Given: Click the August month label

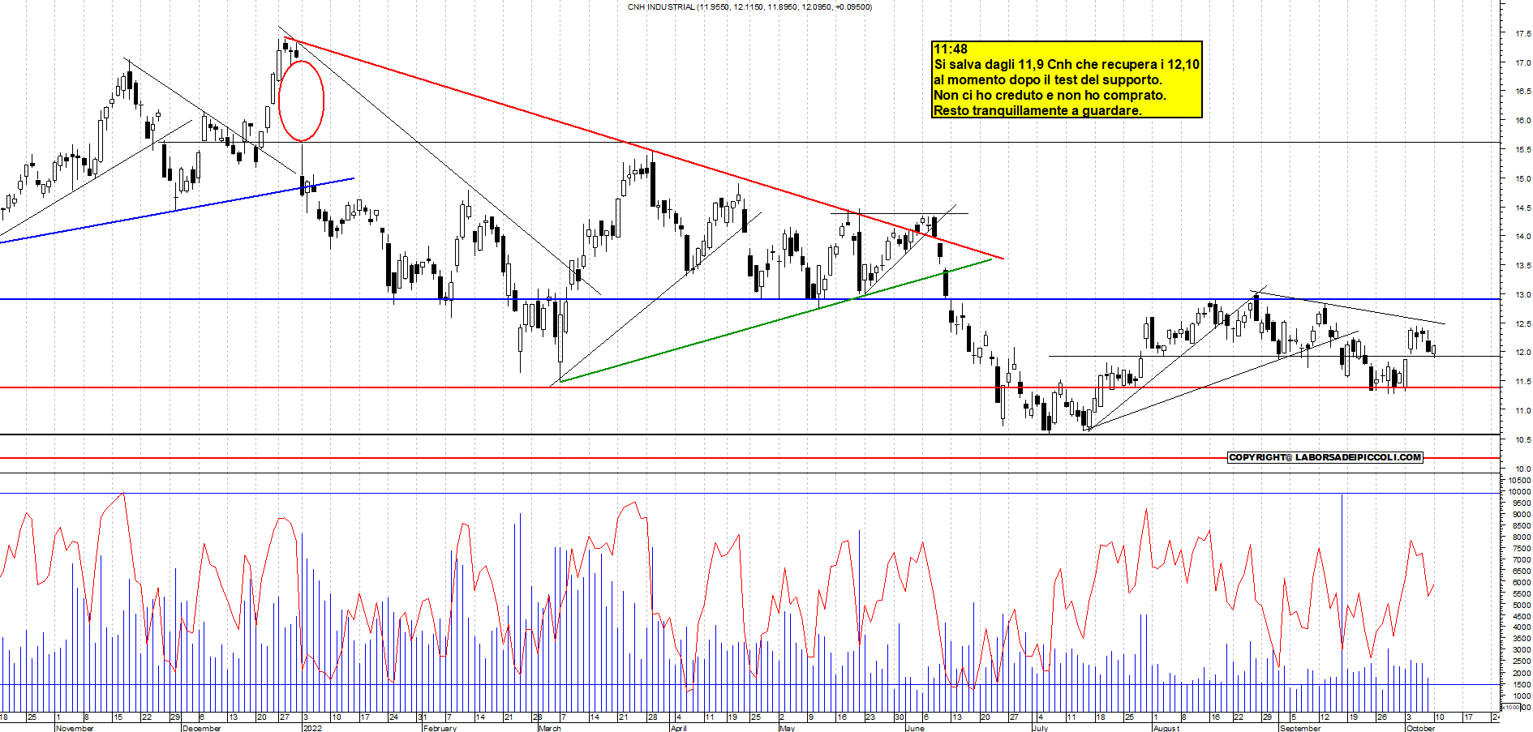Looking at the screenshot, I should point(1166,728).
